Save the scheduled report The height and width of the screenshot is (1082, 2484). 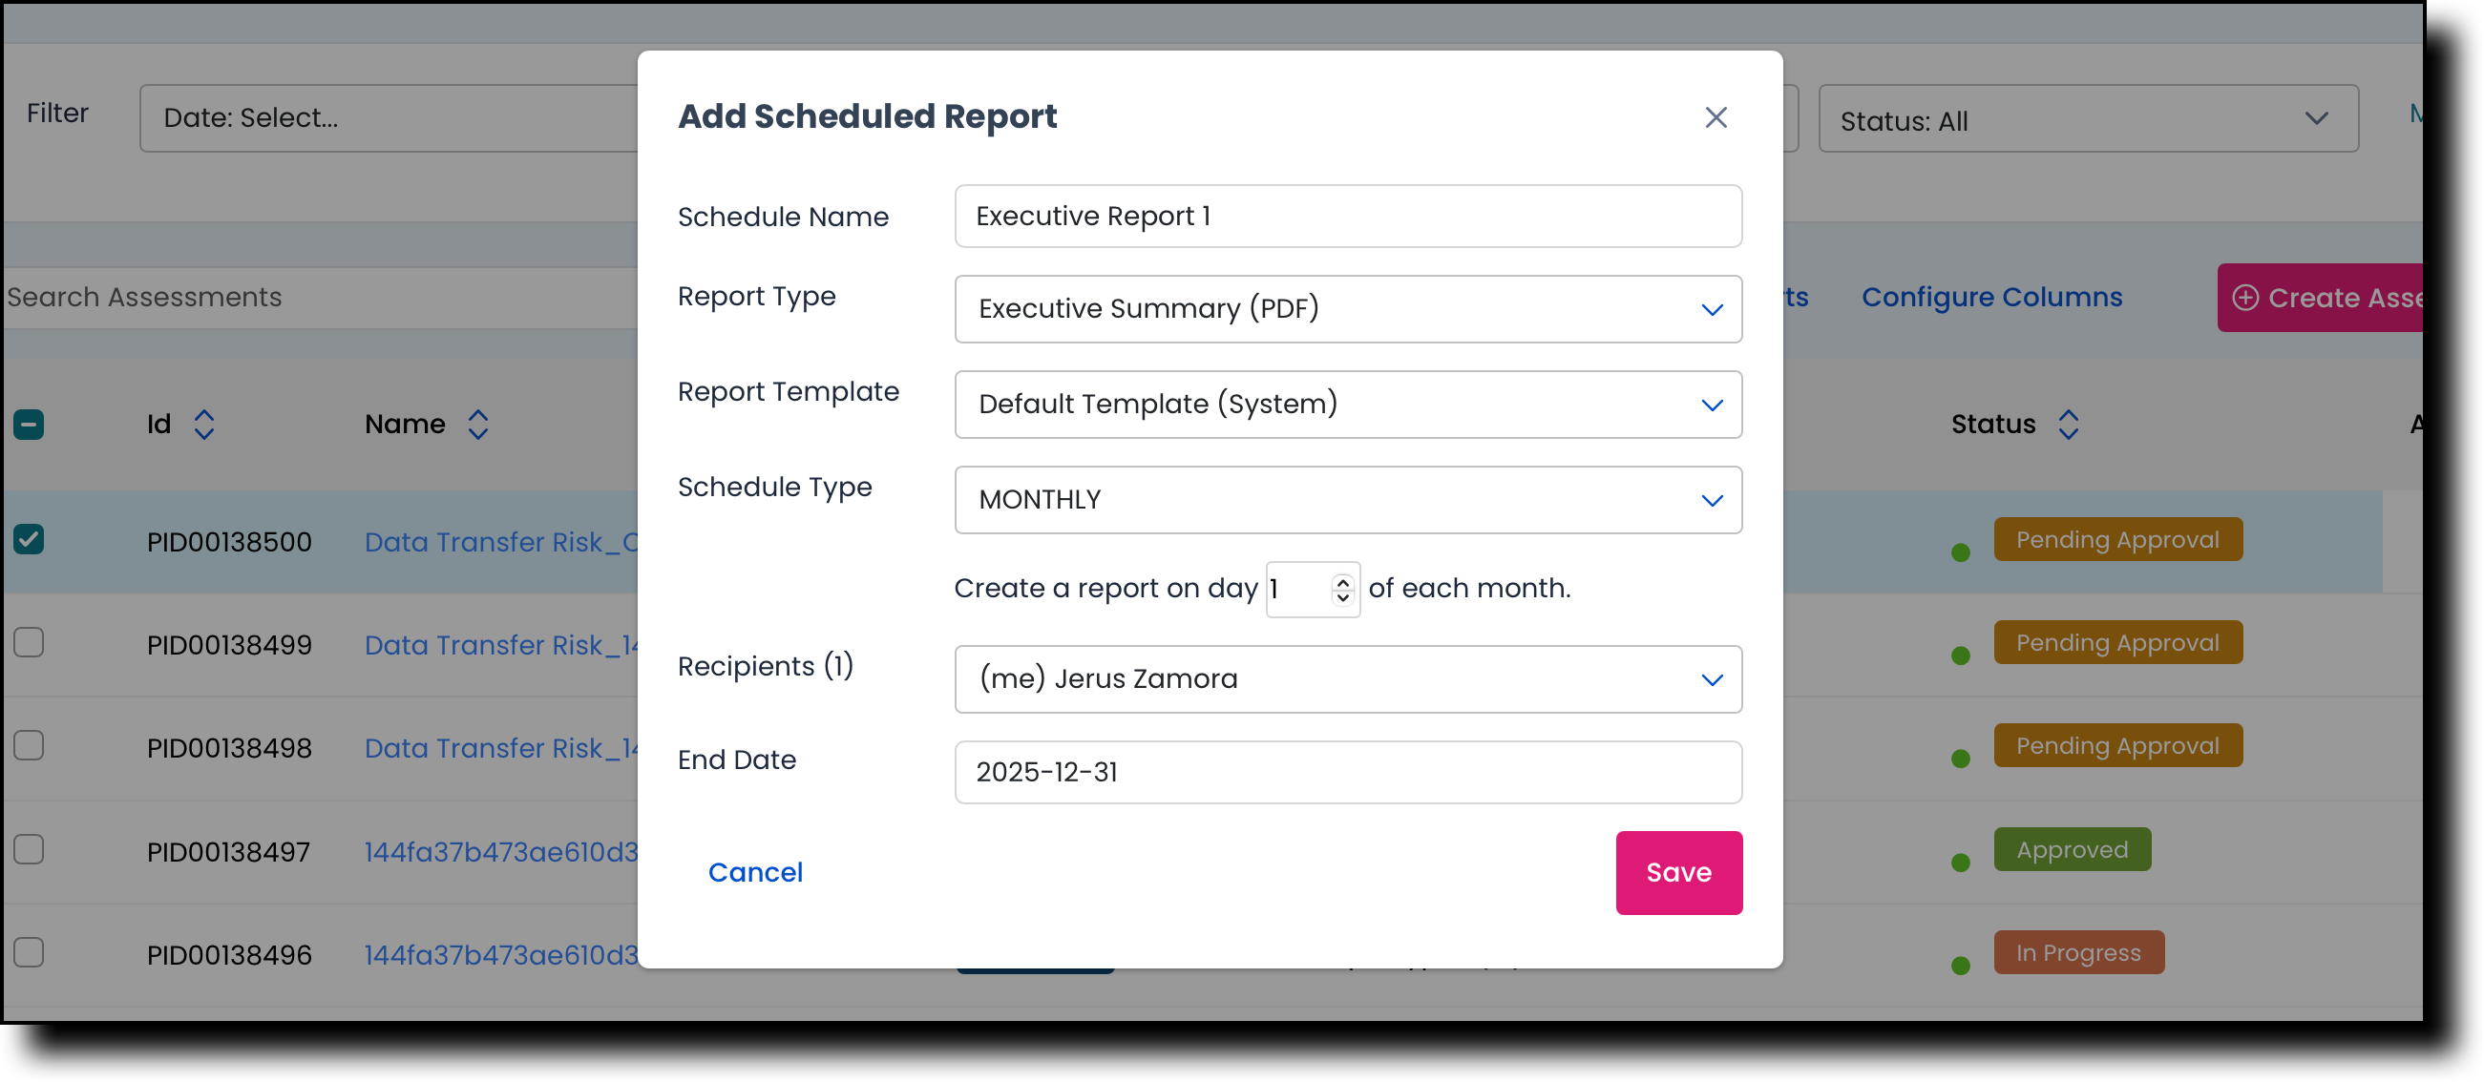1678,872
